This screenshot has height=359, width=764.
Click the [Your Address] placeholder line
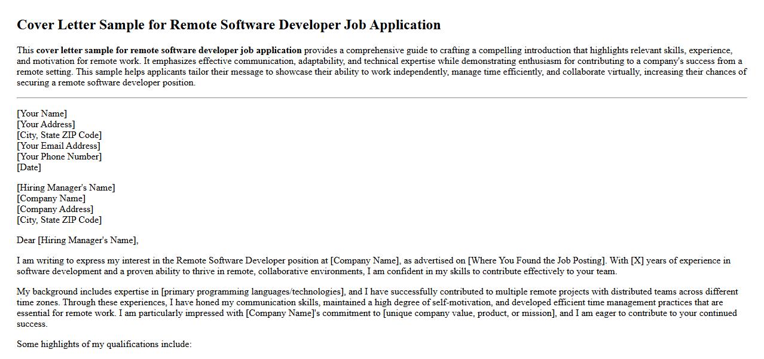46,124
